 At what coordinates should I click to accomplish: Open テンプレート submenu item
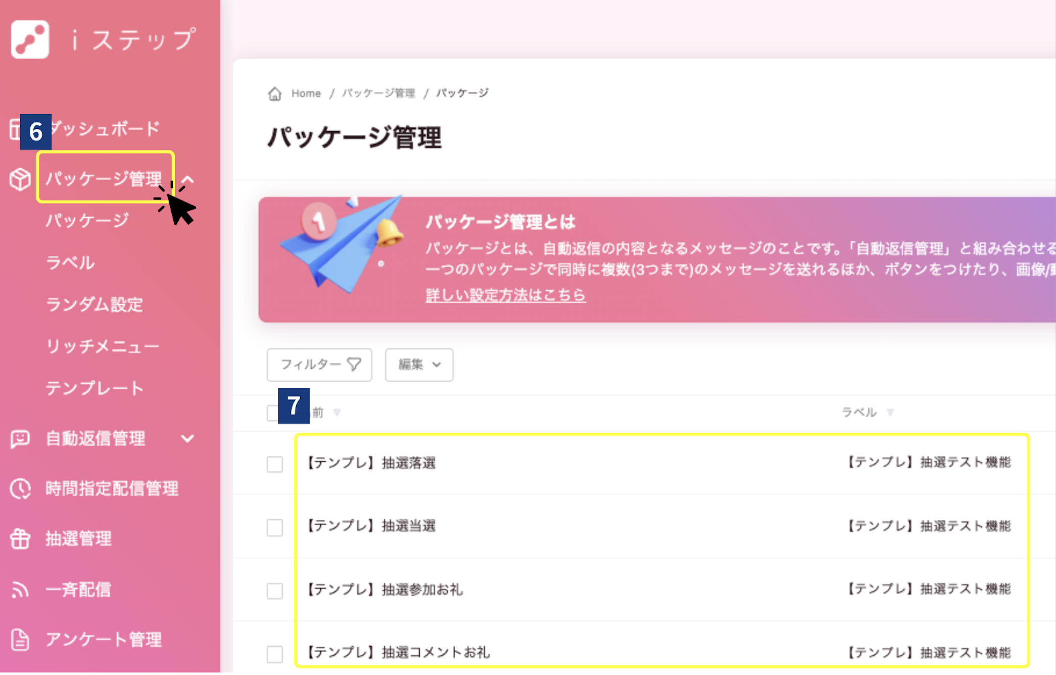(95, 389)
